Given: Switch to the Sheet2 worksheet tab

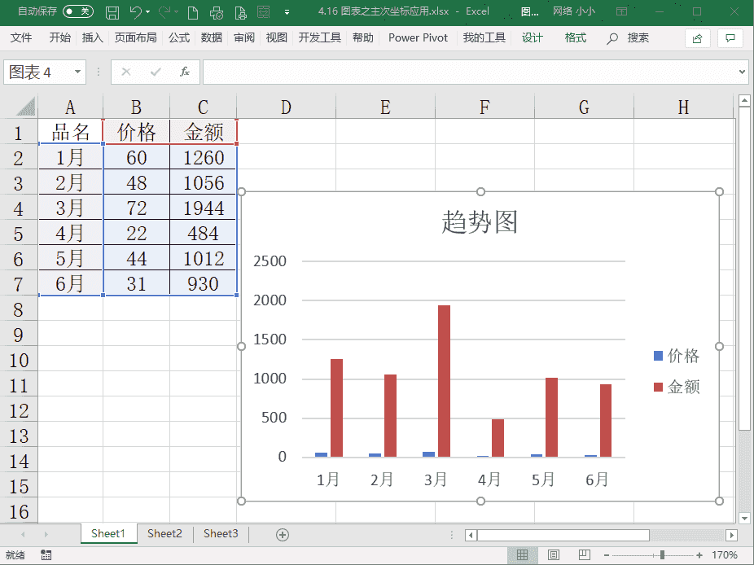Looking at the screenshot, I should point(164,534).
